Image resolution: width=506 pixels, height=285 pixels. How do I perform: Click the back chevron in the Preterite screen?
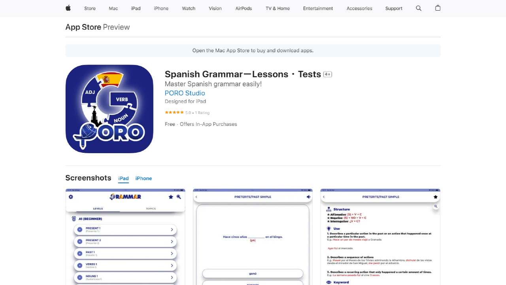tap(196, 197)
